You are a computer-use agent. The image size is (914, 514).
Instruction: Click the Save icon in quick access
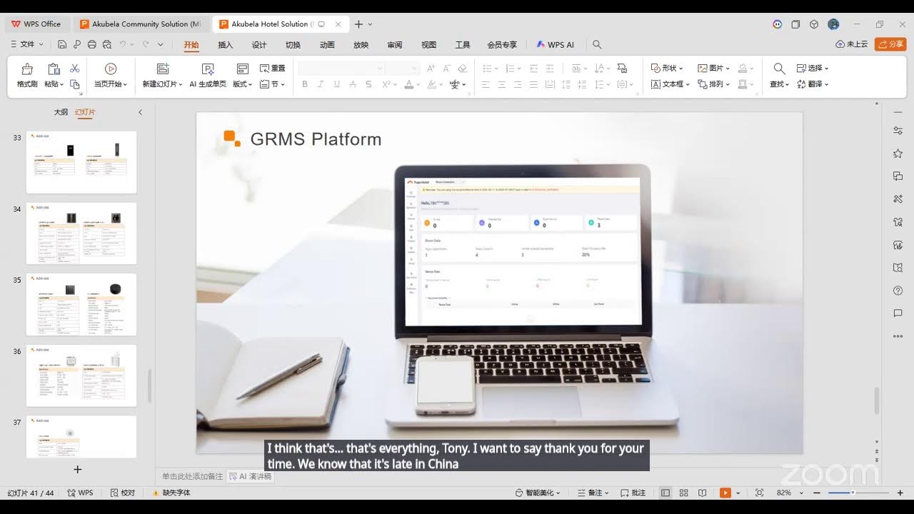[x=62, y=44]
